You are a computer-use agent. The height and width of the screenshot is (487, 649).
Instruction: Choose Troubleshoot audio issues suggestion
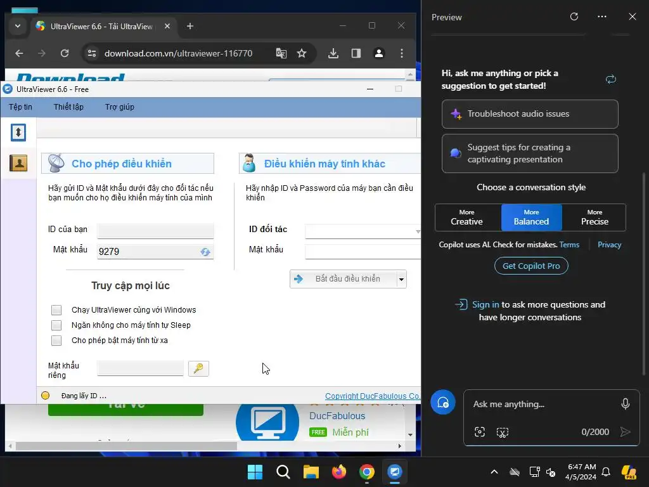pyautogui.click(x=530, y=114)
